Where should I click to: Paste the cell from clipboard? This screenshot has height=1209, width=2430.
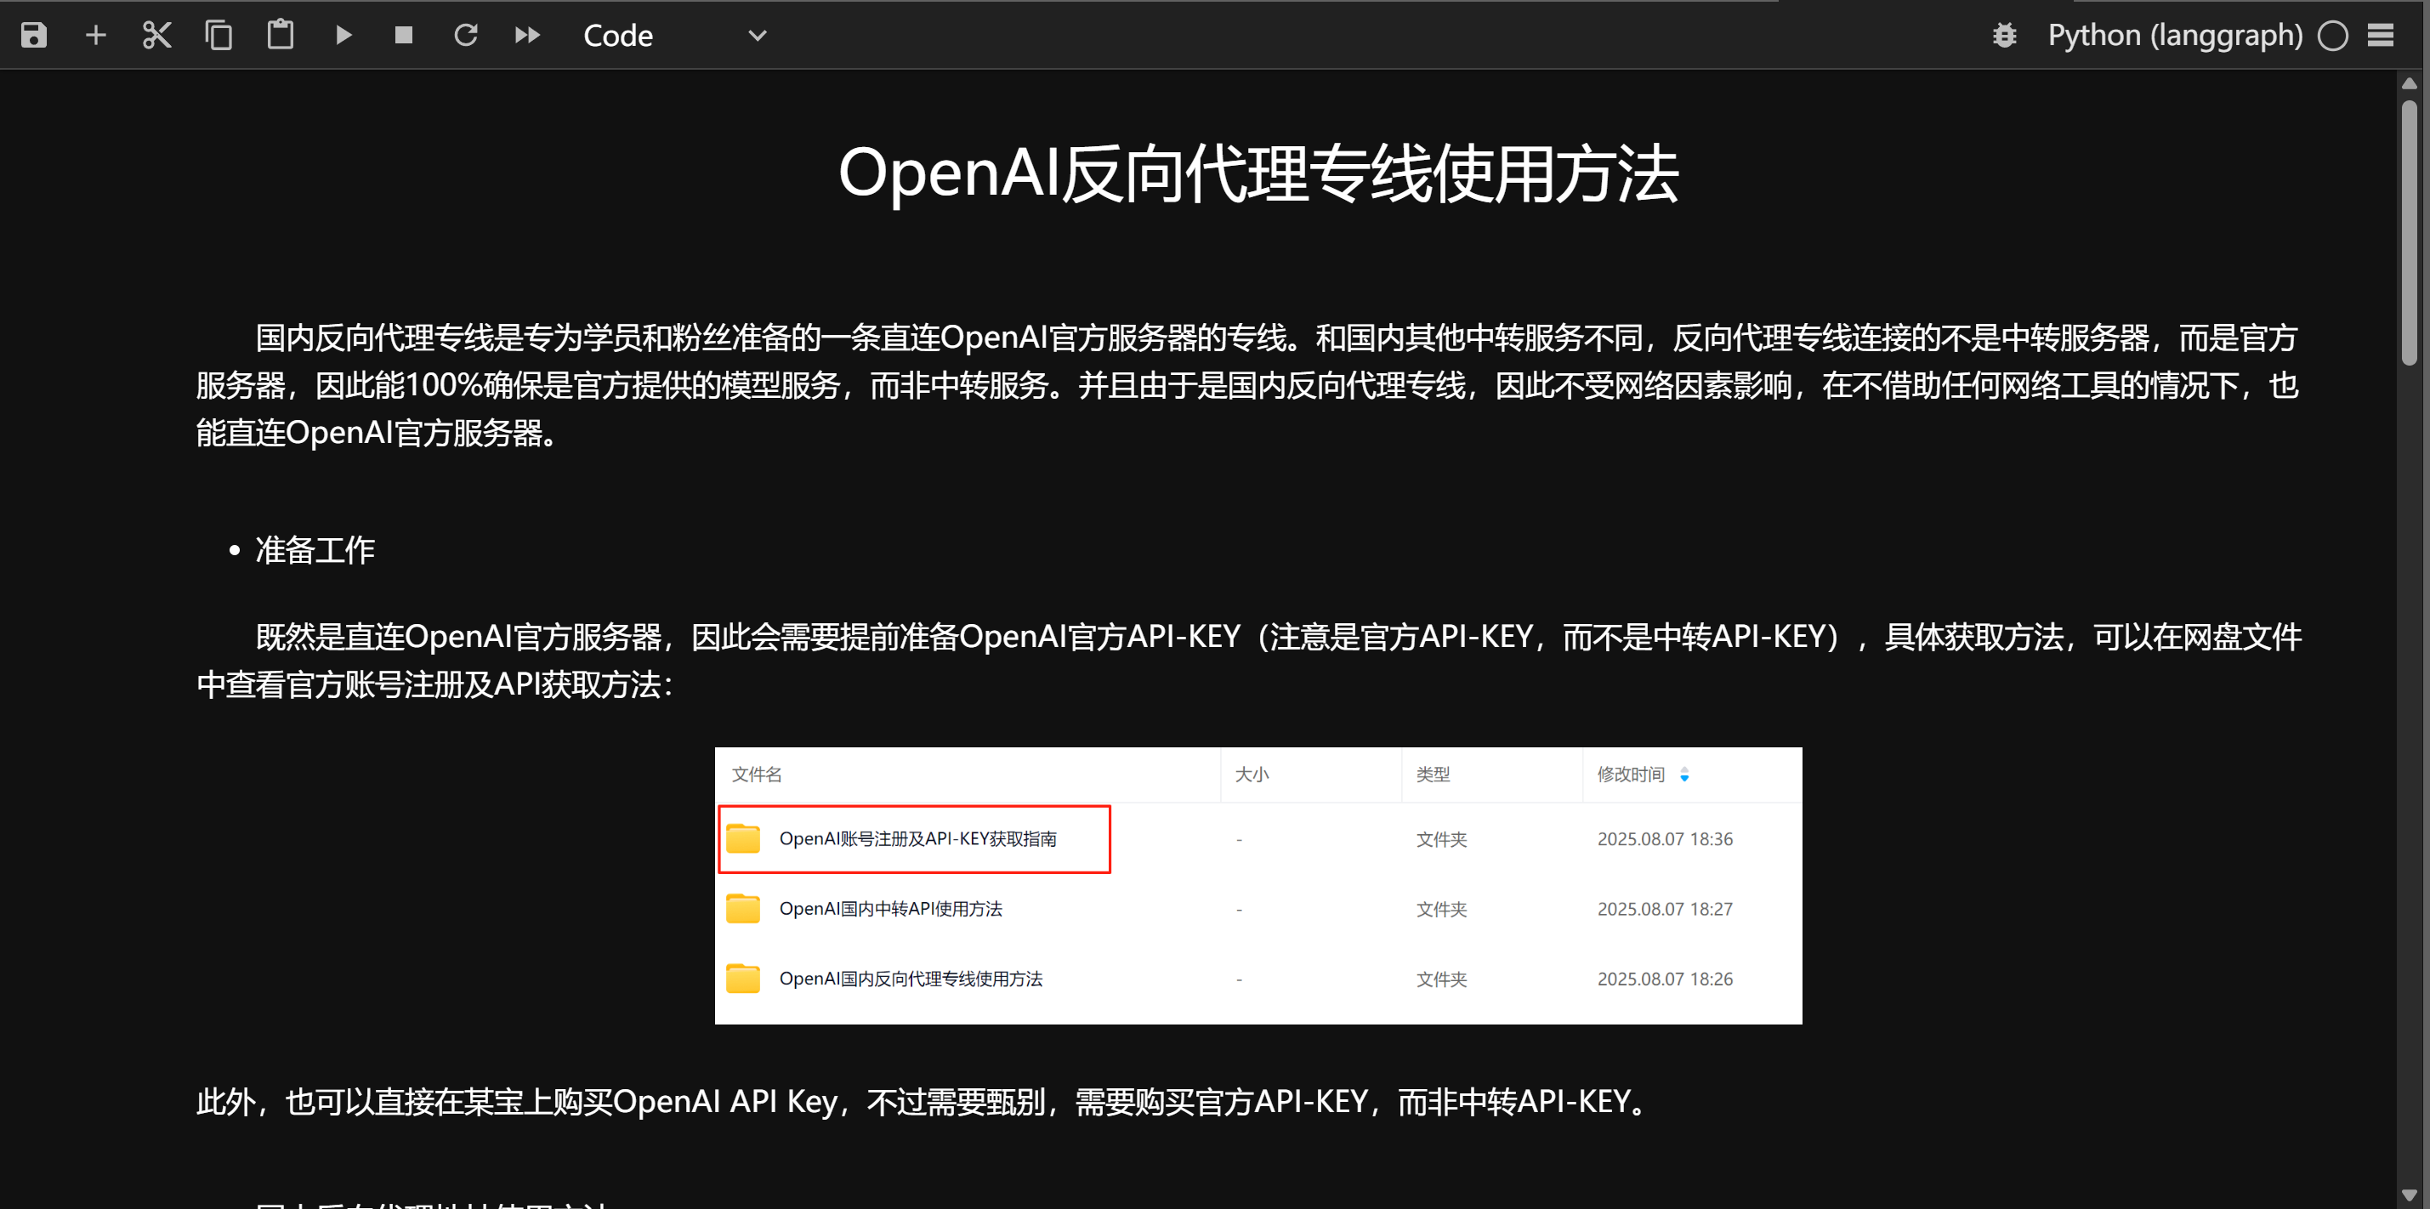click(281, 36)
